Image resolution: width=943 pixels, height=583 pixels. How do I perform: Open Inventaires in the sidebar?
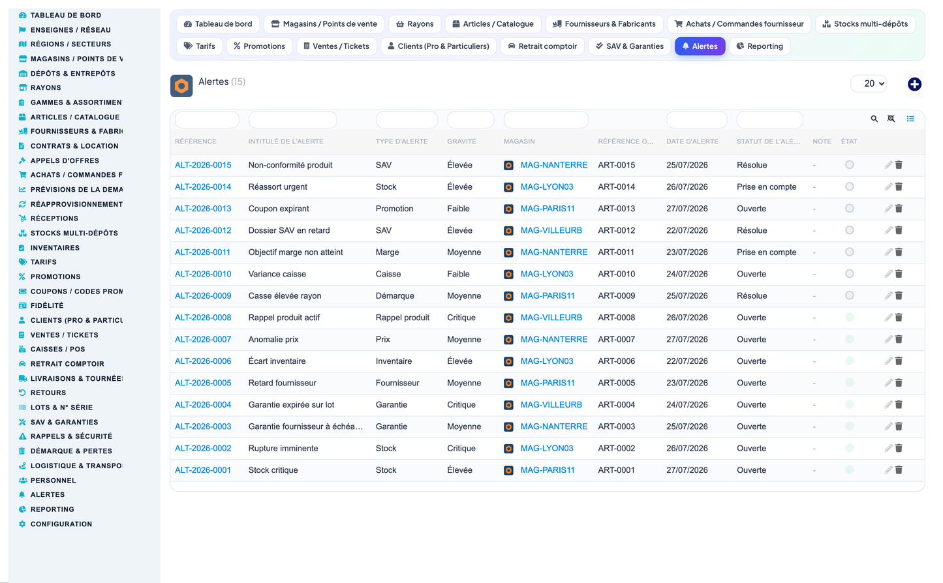[55, 248]
